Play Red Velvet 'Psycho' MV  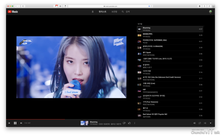point(170,116)
